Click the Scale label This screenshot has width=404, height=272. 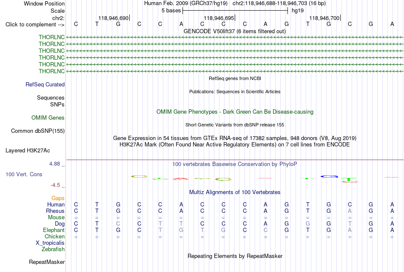(x=58, y=11)
